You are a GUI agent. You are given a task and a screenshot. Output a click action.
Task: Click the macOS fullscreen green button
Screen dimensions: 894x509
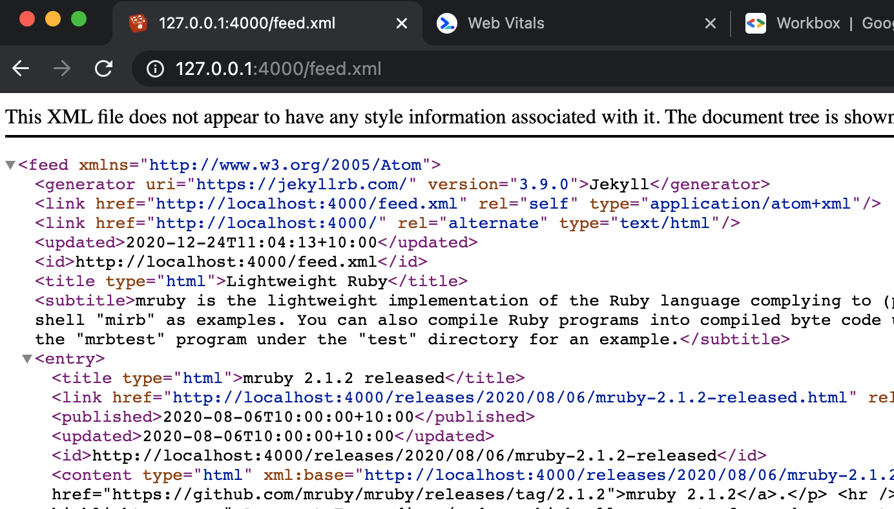[79, 19]
